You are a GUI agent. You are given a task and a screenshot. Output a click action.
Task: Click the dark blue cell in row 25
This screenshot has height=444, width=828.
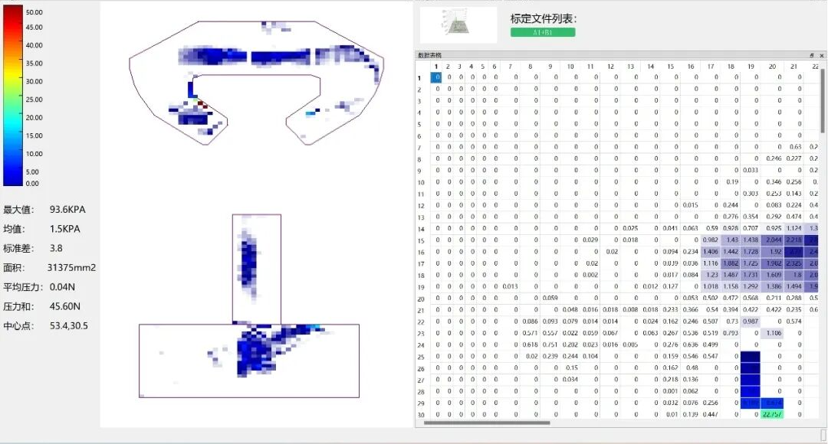(x=751, y=357)
